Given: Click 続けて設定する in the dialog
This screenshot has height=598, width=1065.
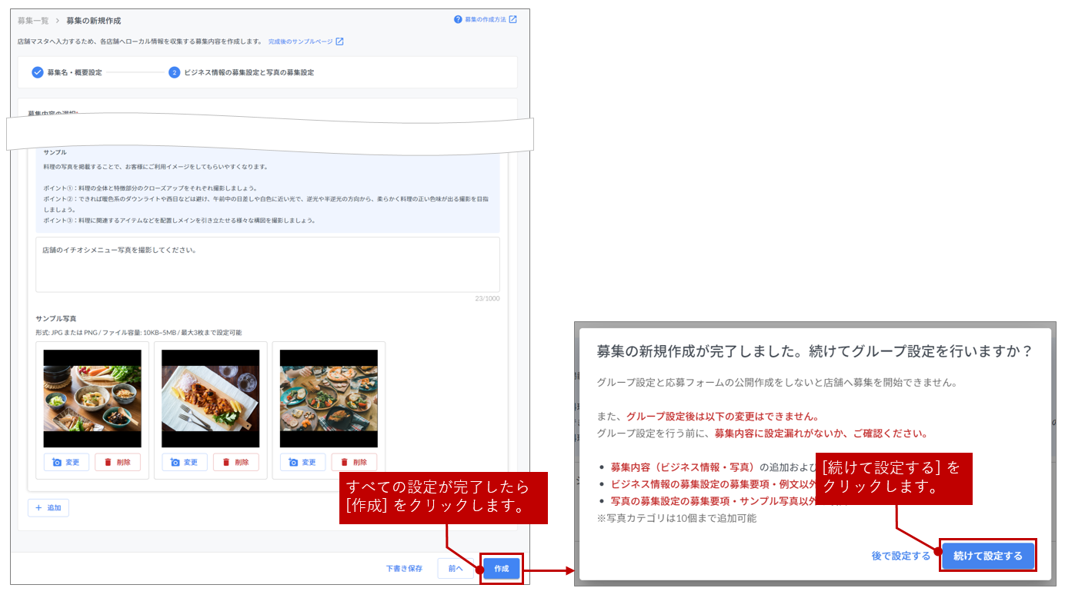Looking at the screenshot, I should pos(987,556).
